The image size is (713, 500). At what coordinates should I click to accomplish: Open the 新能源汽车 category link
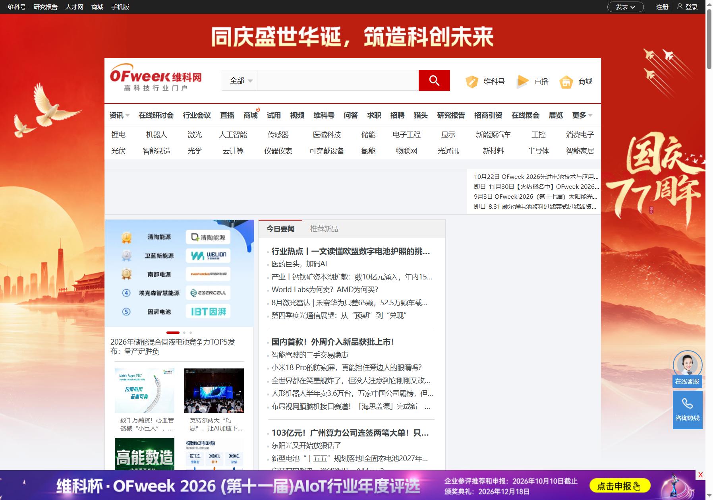493,135
